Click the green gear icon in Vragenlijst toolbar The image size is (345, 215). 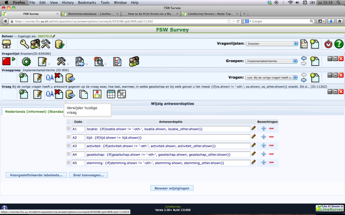(26, 61)
